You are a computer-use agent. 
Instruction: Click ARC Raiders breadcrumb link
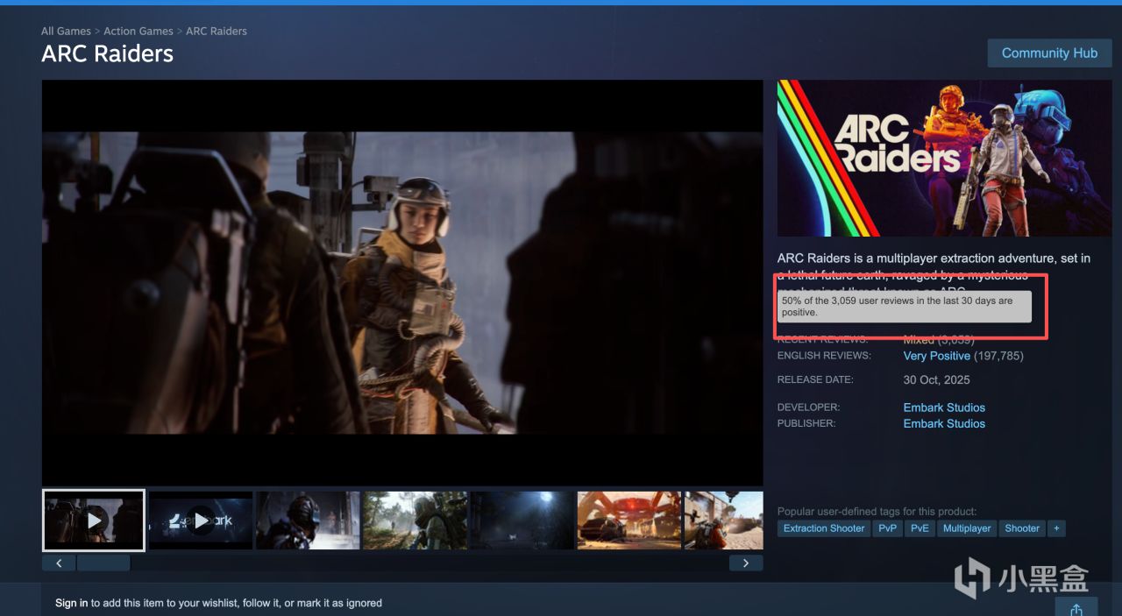click(217, 31)
